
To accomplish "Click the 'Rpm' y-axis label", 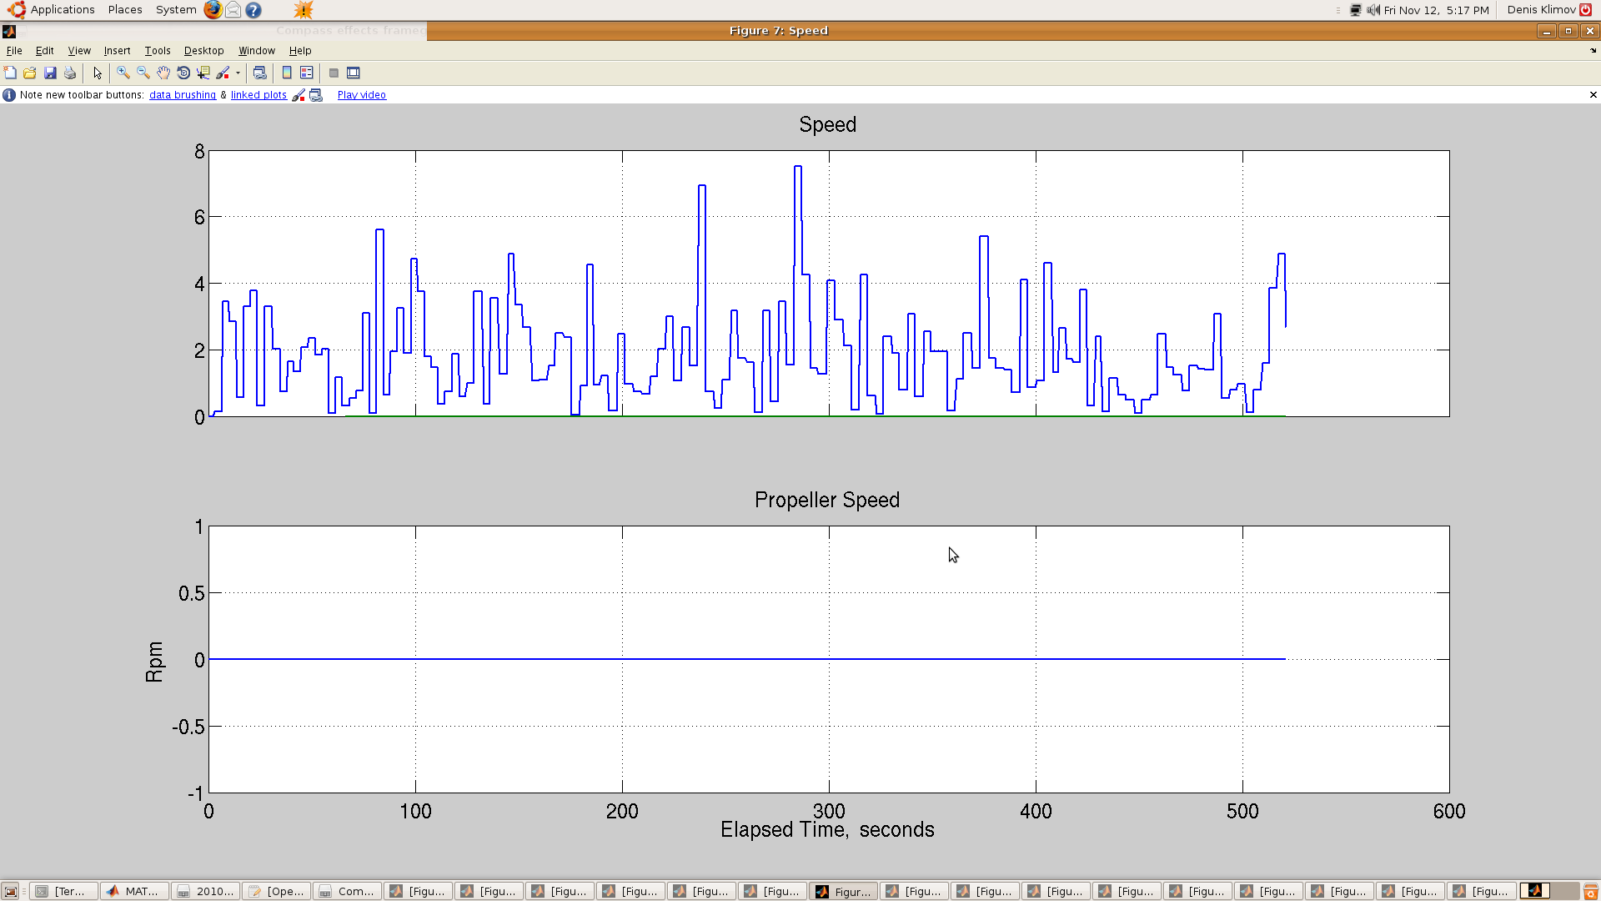I will point(154,662).
